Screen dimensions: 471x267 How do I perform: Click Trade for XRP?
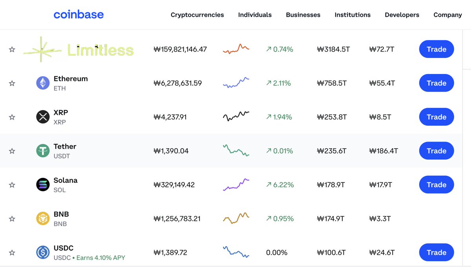click(x=436, y=117)
